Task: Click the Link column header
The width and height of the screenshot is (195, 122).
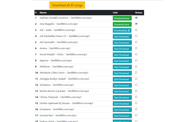Action: [115, 13]
